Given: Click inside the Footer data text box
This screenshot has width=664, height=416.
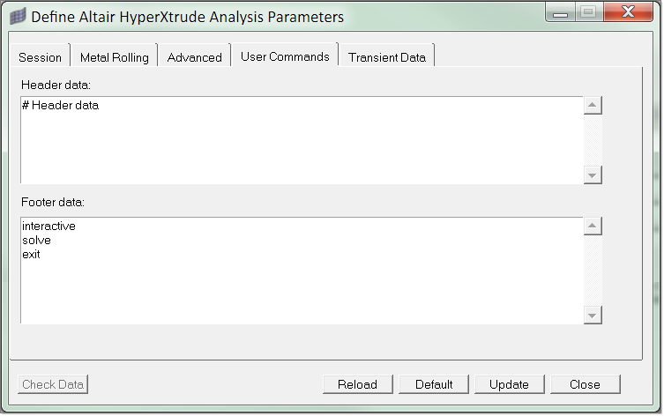Looking at the screenshot, I should (x=300, y=282).
